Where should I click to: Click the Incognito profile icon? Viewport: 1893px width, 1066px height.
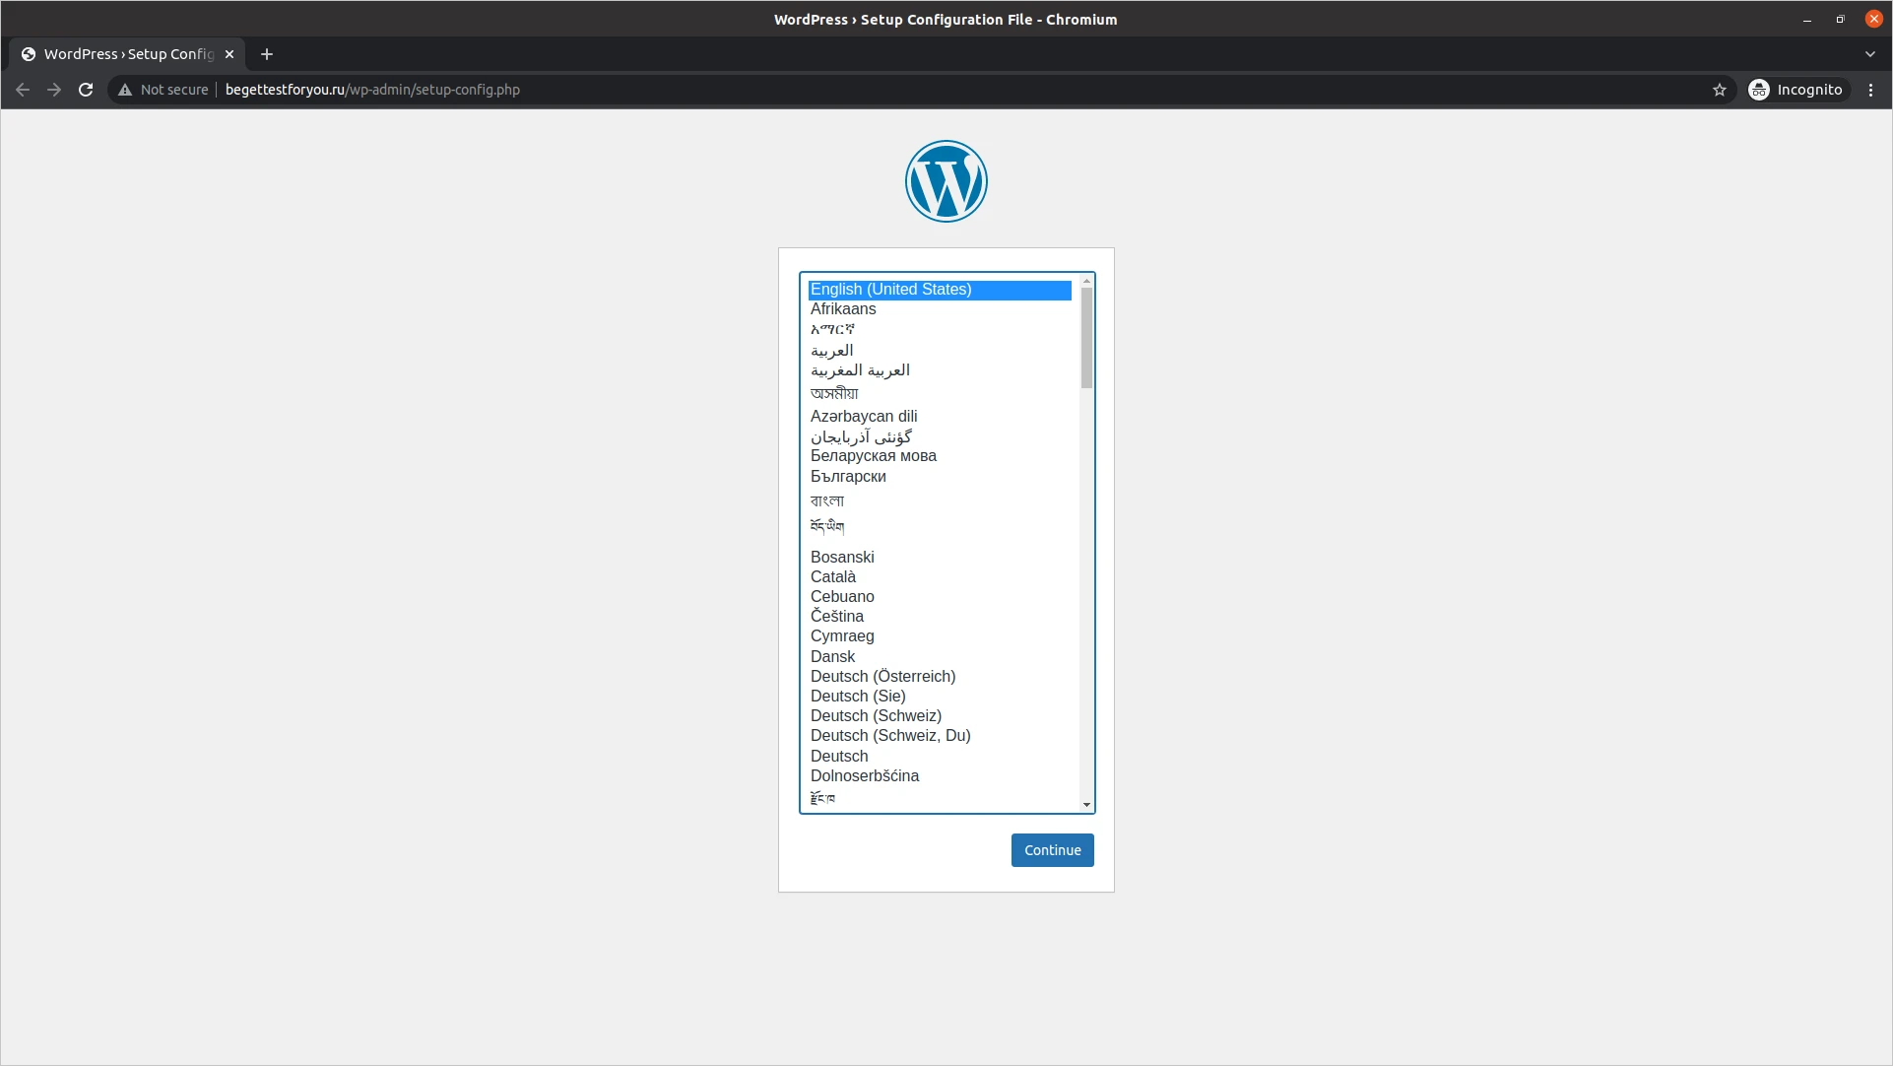pos(1759,89)
